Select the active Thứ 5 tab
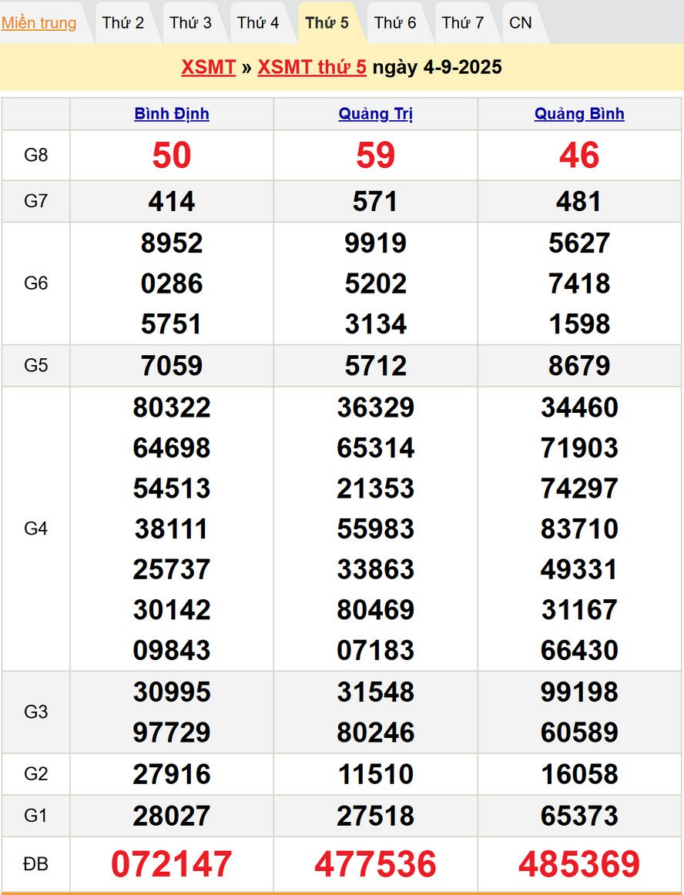 pos(327,23)
